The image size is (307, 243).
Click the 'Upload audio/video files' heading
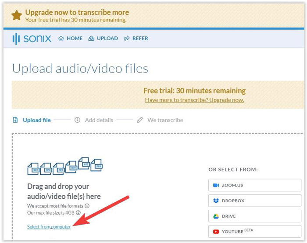click(x=80, y=69)
